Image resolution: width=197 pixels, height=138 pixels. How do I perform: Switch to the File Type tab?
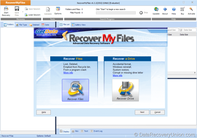pos(22,25)
